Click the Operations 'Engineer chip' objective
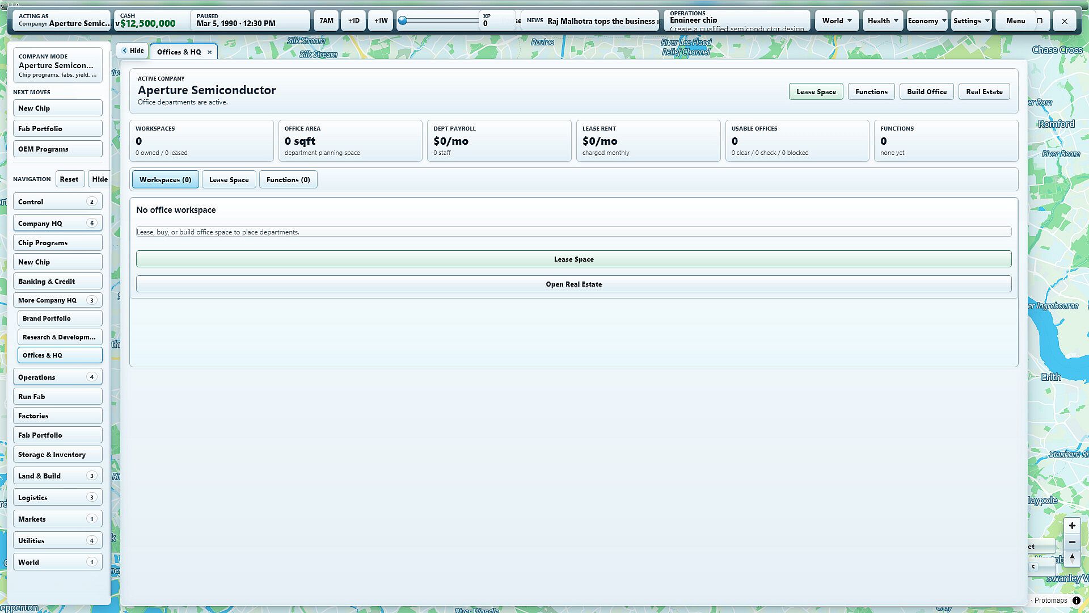1089x613 pixels. (x=737, y=21)
